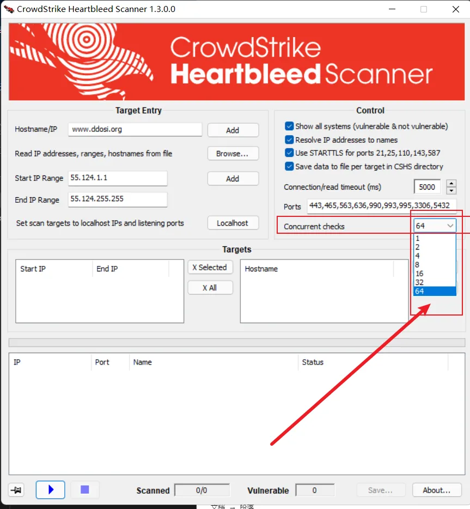Decrease timeout with the down spinner arrow
This screenshot has width=470, height=509.
pyautogui.click(x=451, y=191)
